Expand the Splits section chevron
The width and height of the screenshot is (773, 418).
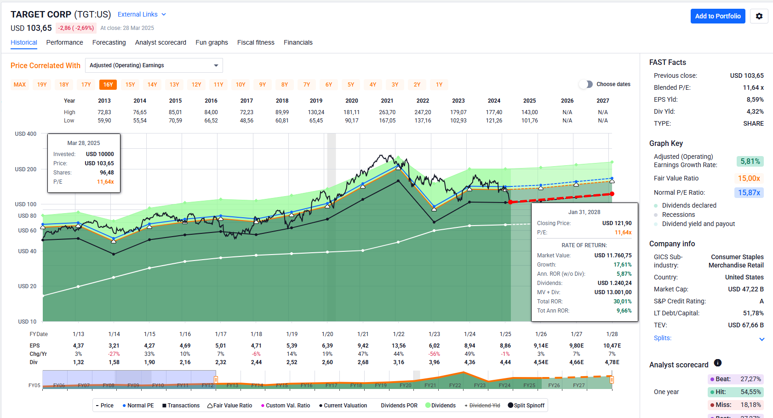click(762, 339)
